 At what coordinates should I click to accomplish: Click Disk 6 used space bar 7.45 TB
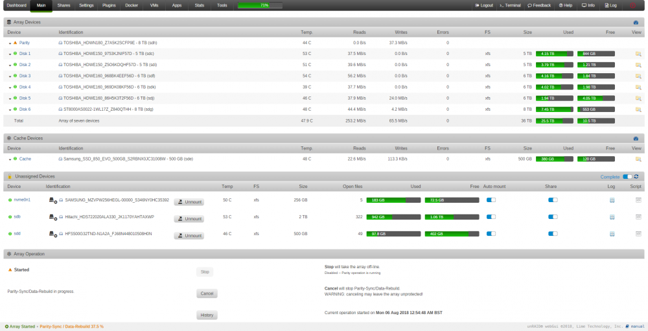555,109
